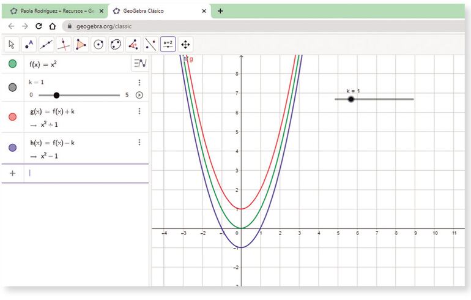Image resolution: width=471 pixels, height=300 pixels.
Task: Select the Polygon tool
Action: coord(81,45)
